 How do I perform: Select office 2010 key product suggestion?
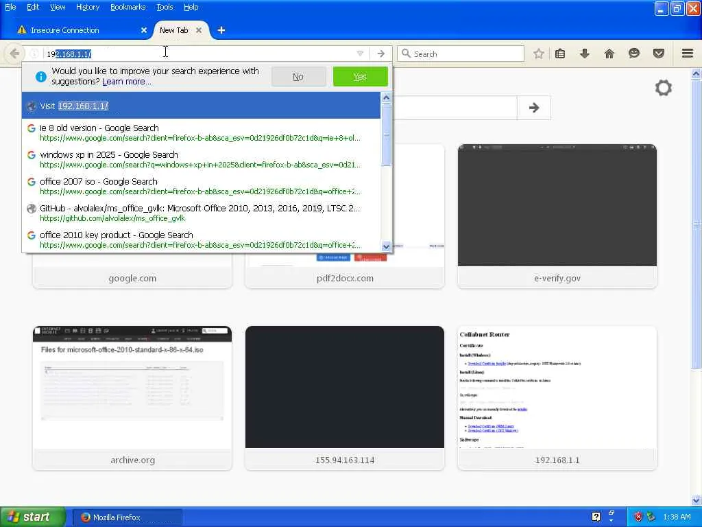click(201, 239)
